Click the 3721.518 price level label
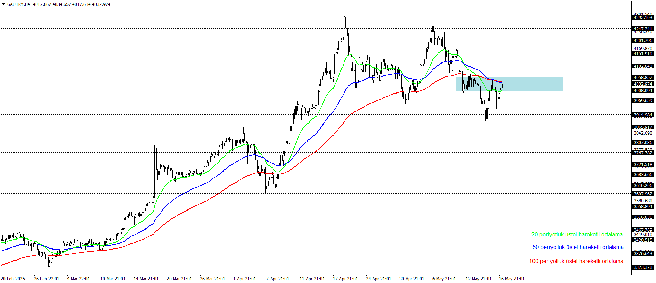Viewport: 656px width, 283px height. [643, 165]
